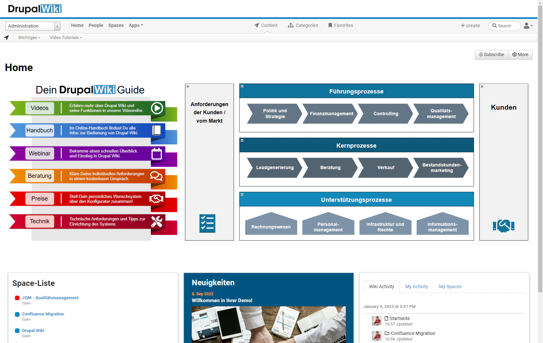Open the Apps dropdown in the navigation
The image size is (543, 343).
click(136, 25)
